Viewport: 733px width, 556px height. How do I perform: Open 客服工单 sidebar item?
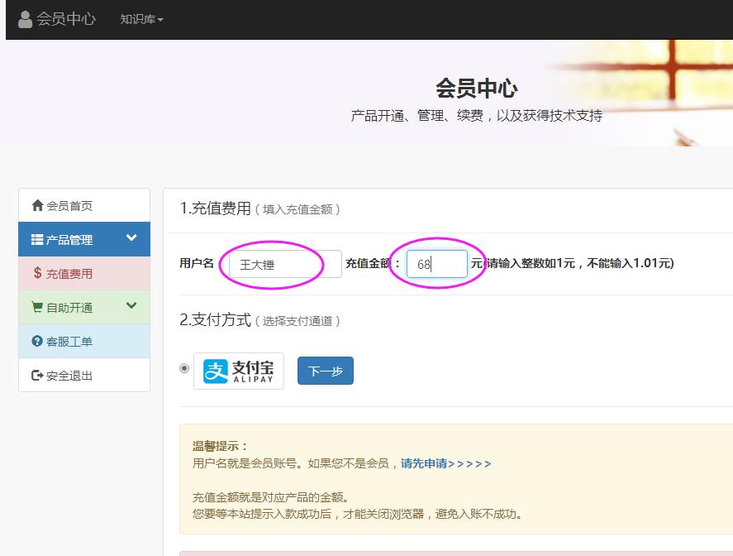(69, 341)
